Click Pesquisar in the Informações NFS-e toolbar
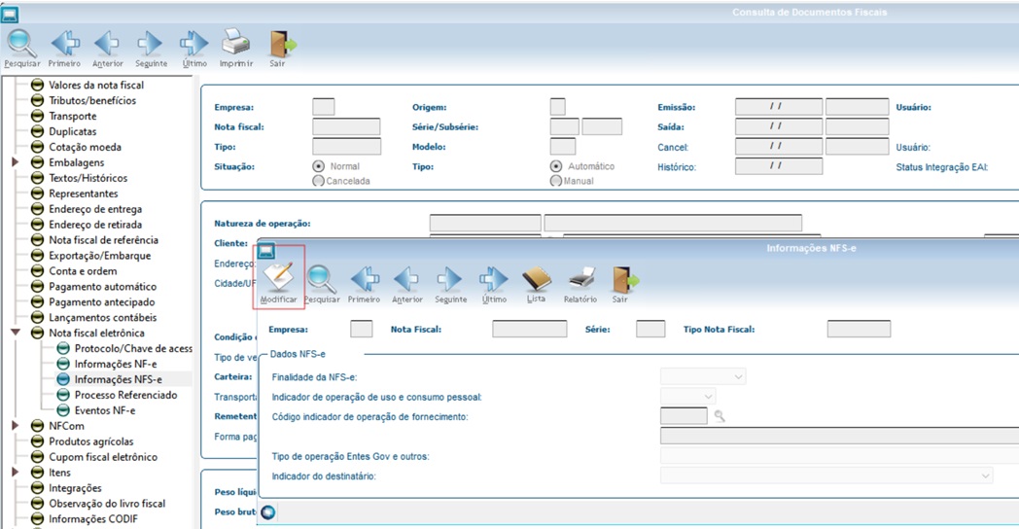The image size is (1019, 529). (322, 283)
